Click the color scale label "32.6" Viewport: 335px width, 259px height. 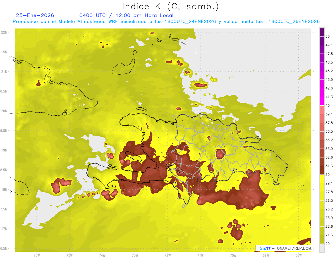[x=329, y=157]
